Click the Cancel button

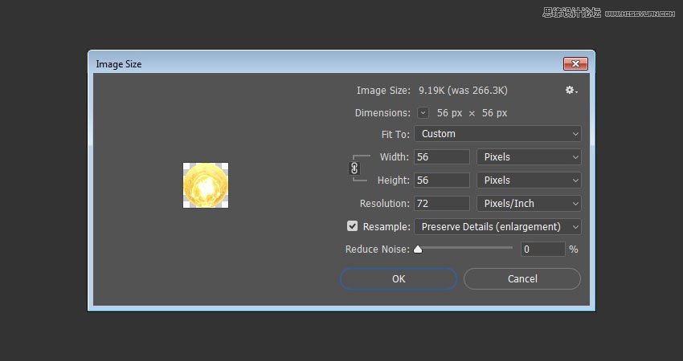[x=522, y=279]
